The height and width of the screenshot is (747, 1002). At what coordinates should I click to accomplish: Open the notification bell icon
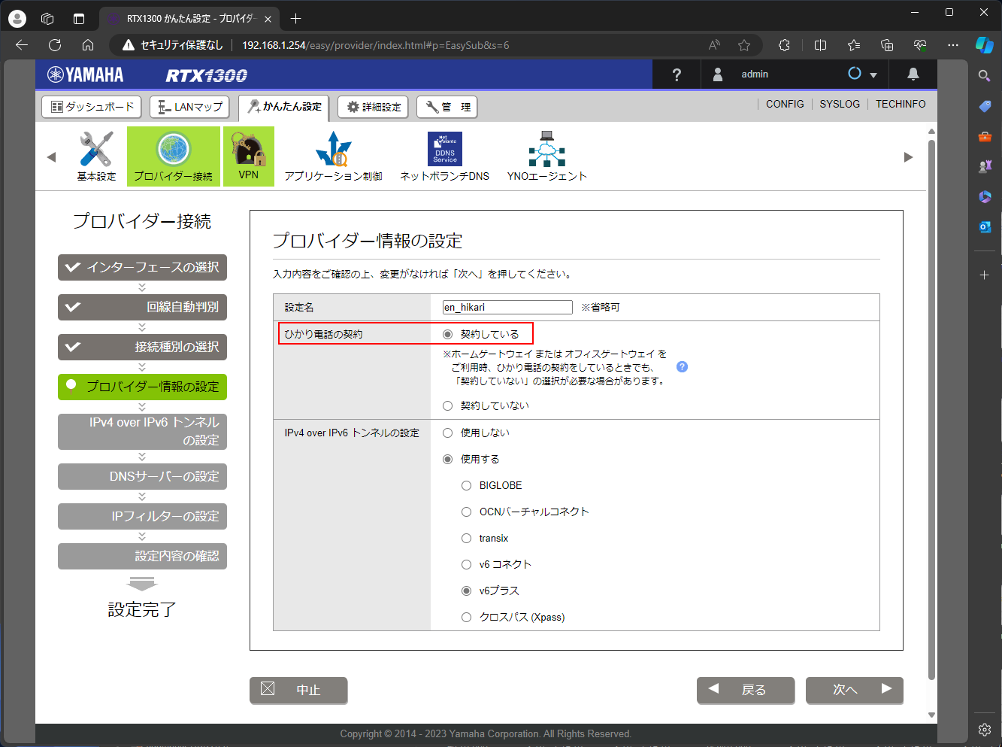(913, 74)
